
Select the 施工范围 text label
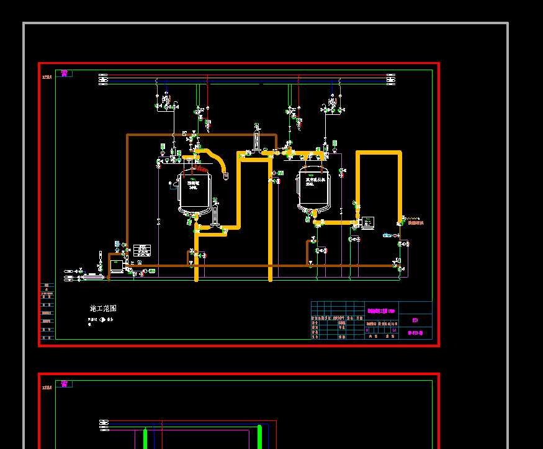click(x=103, y=308)
